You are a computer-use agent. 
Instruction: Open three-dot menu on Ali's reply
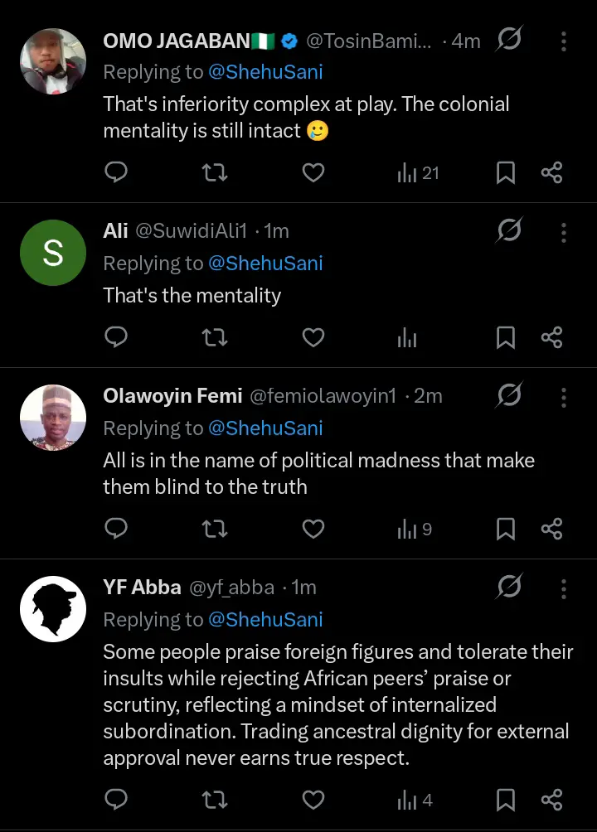click(x=564, y=231)
